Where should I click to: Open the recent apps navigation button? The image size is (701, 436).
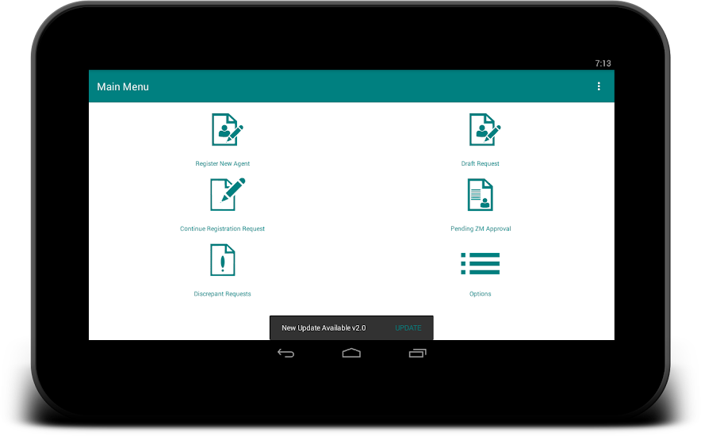coord(417,353)
